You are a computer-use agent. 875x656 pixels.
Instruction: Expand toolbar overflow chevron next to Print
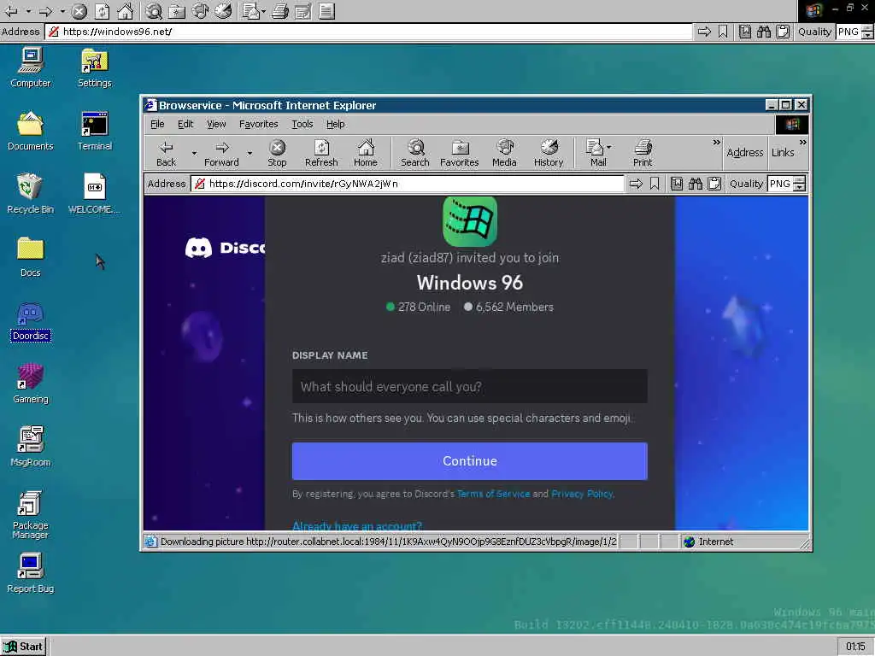(717, 143)
